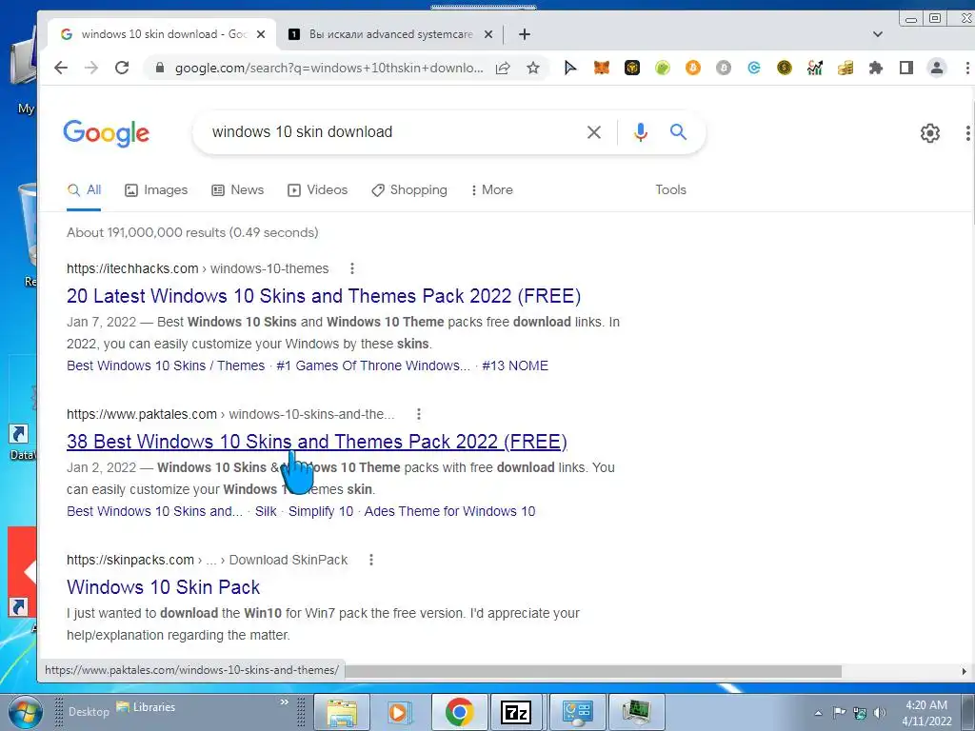Open options for the itechhacks.com result

[352, 268]
